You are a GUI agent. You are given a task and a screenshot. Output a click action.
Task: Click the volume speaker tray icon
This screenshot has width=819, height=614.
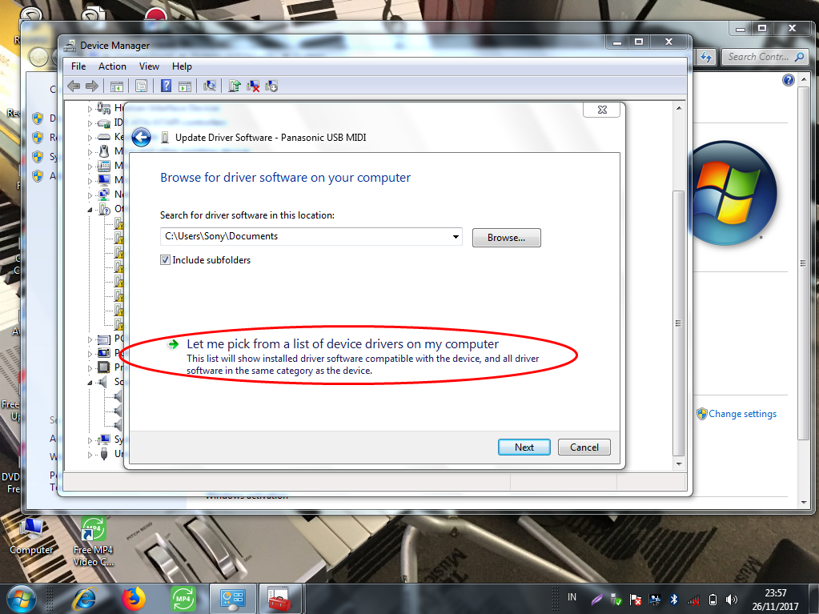pyautogui.click(x=732, y=600)
